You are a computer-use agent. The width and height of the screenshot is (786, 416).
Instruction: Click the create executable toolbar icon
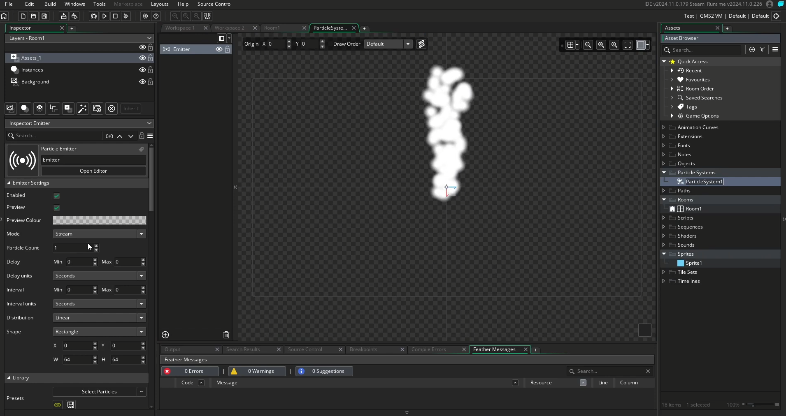point(63,16)
